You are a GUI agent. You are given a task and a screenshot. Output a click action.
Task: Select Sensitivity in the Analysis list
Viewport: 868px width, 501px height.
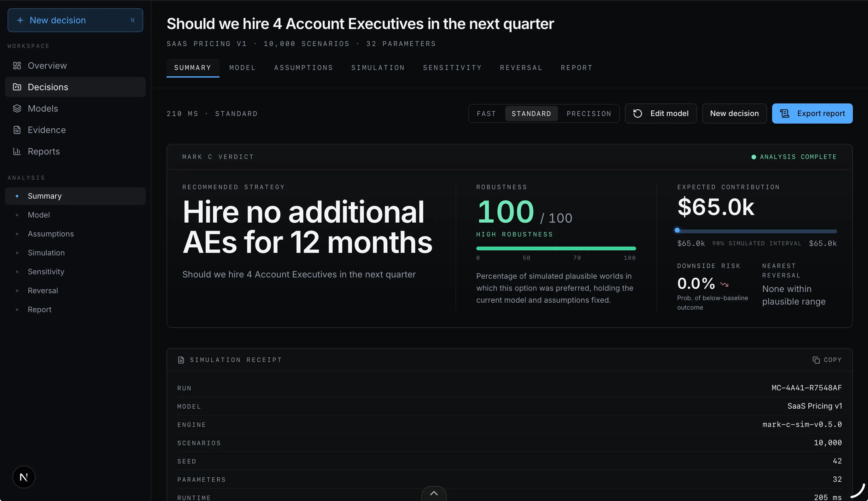[x=75, y=272]
